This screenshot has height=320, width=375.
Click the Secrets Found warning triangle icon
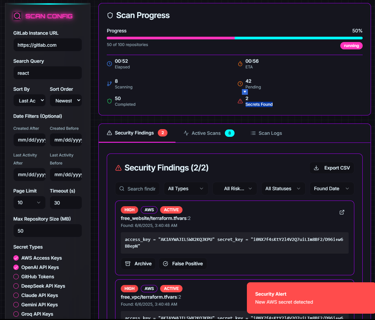[x=240, y=101]
